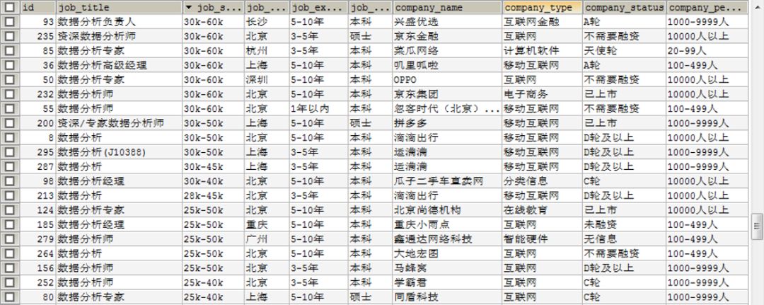Click the cell 数据分析高级经理
The width and height of the screenshot is (764, 305).
pos(120,65)
